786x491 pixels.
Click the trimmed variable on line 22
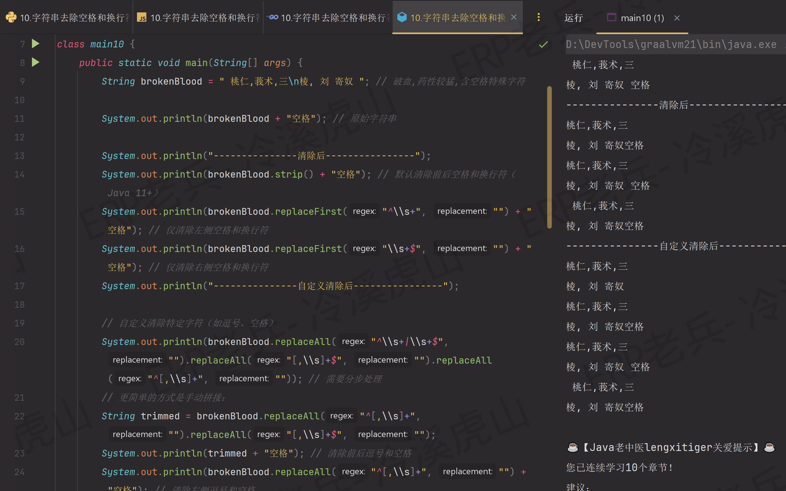pos(160,416)
